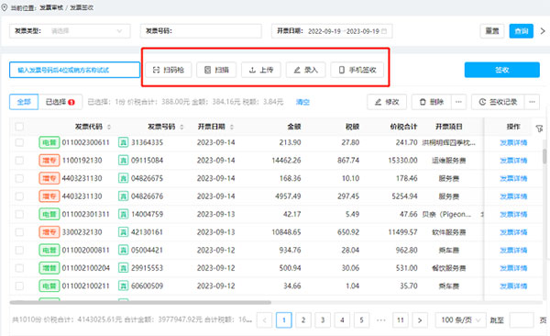This screenshot has height=336, width=550.
Task: Click the 重置 reset button
Action: pos(492,31)
